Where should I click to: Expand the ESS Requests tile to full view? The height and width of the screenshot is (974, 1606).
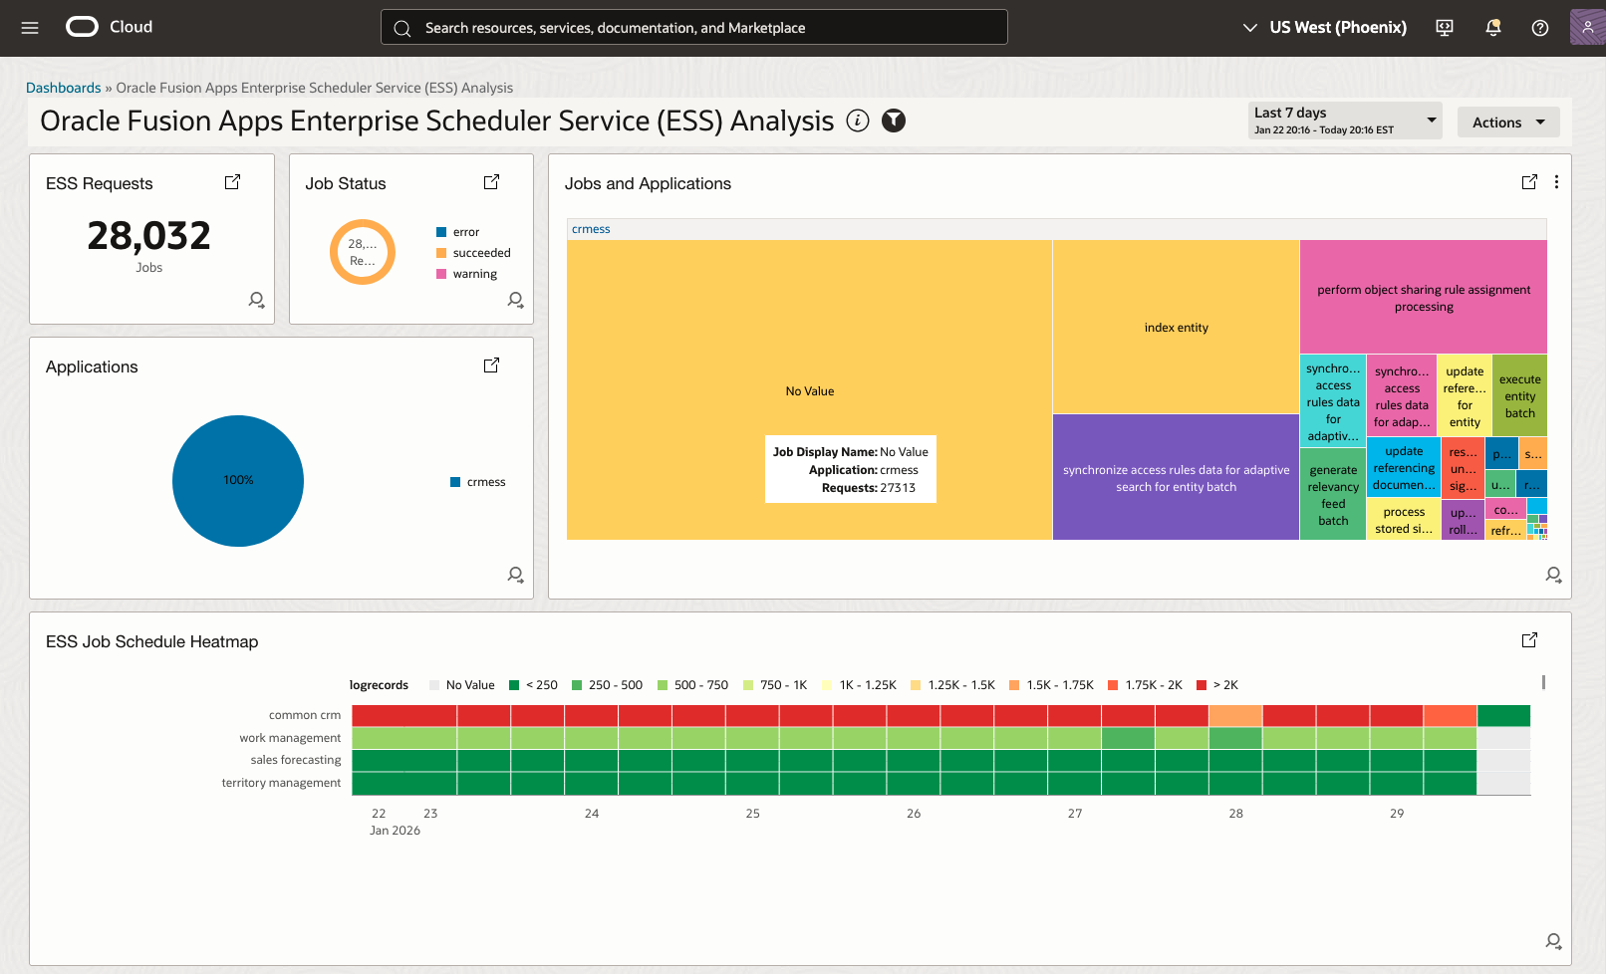(x=232, y=182)
